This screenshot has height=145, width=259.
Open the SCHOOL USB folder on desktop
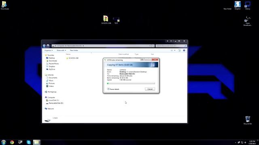106,20
